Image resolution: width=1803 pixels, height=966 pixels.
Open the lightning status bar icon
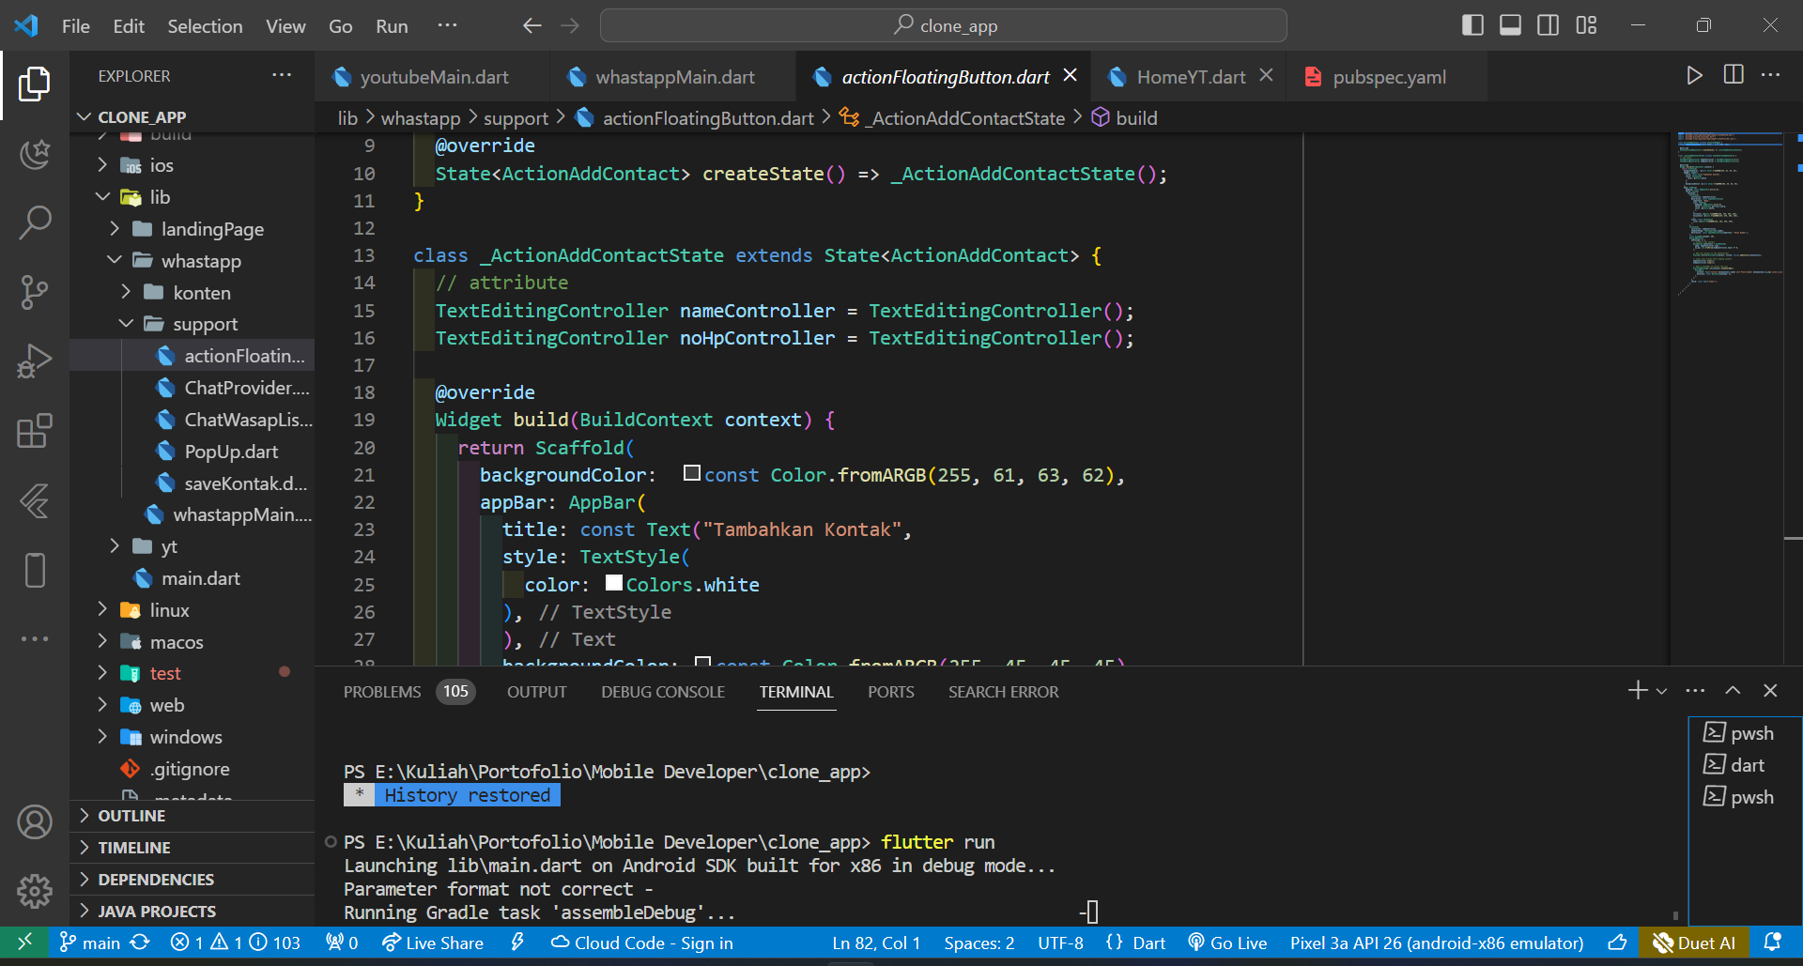point(517,943)
